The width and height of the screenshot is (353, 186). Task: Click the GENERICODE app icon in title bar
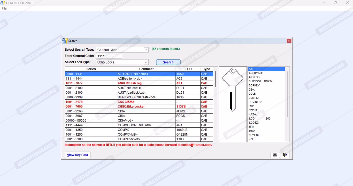click(3, 3)
